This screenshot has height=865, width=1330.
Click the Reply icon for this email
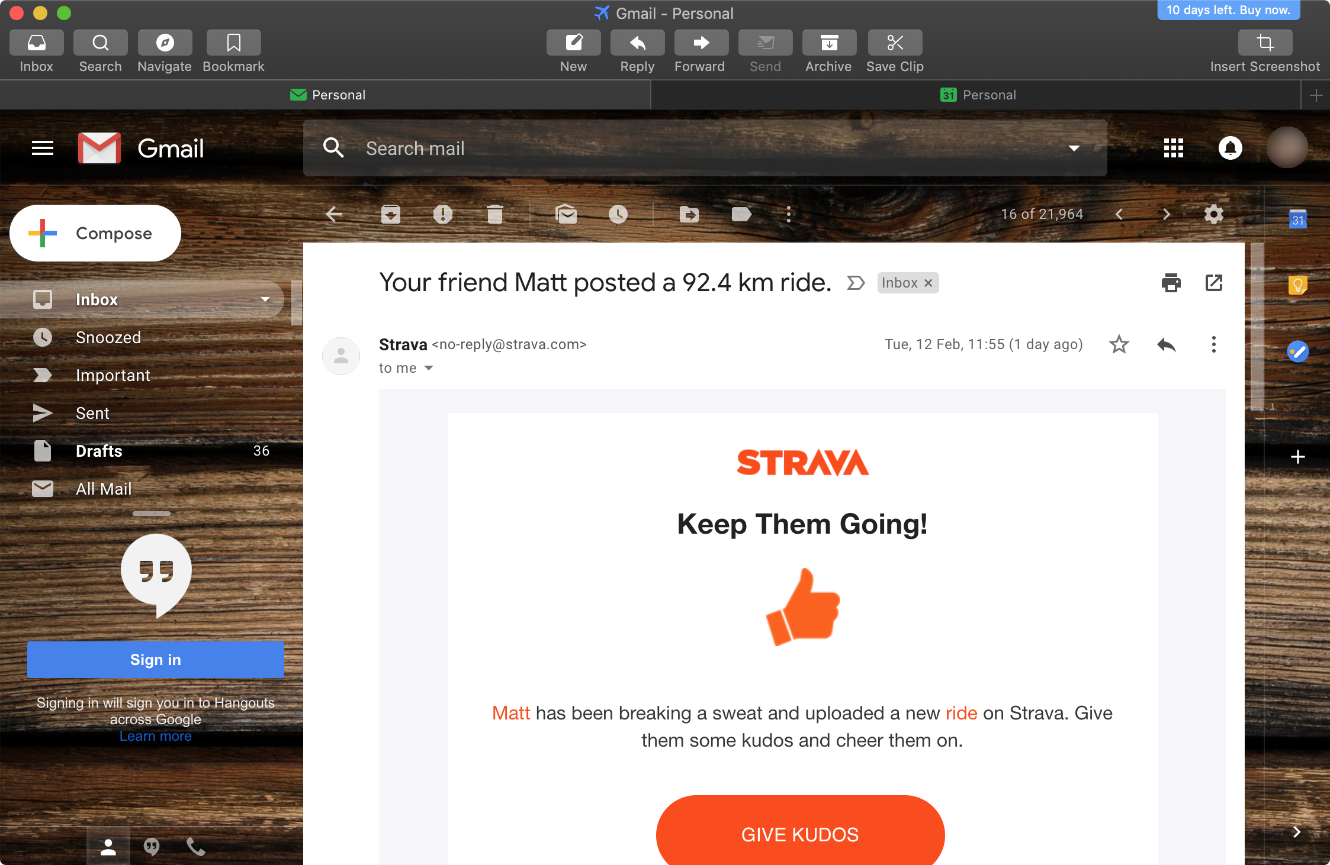(x=1164, y=345)
